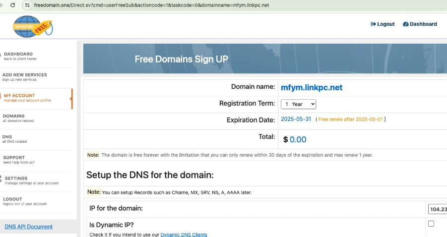Viewport: 447px width, 237px height.
Task: Click the browser reload icon
Action: point(12,5)
